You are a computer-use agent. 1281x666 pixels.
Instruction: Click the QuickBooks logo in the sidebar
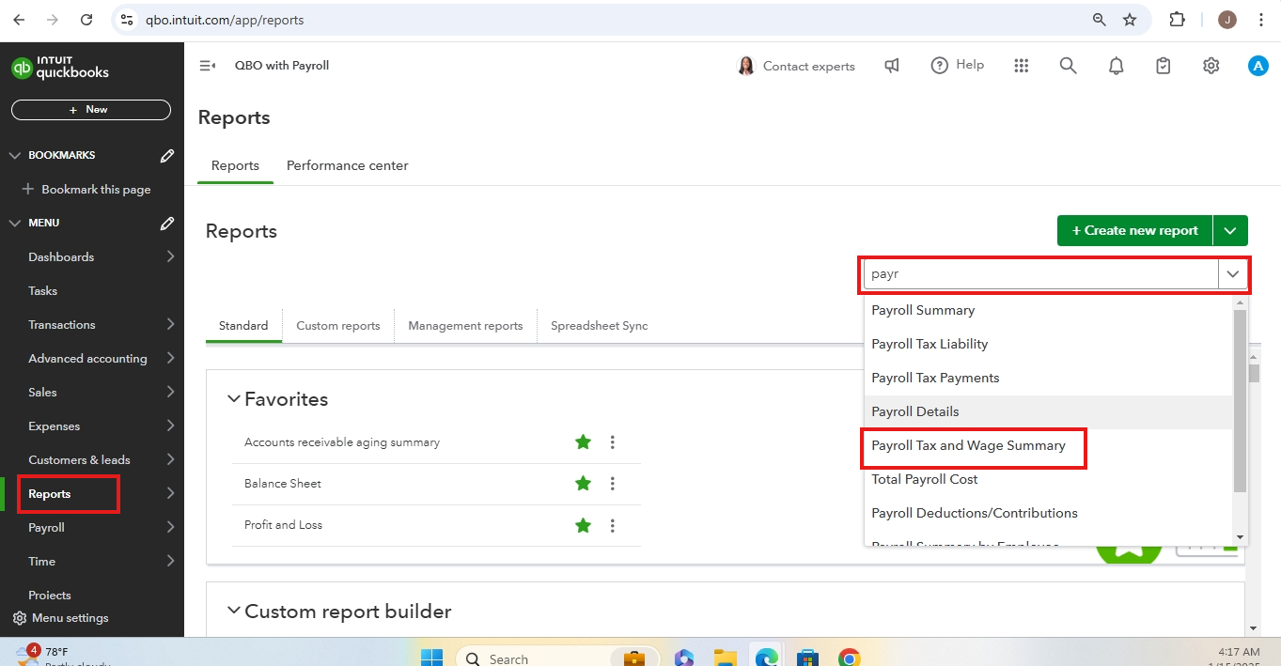point(60,68)
